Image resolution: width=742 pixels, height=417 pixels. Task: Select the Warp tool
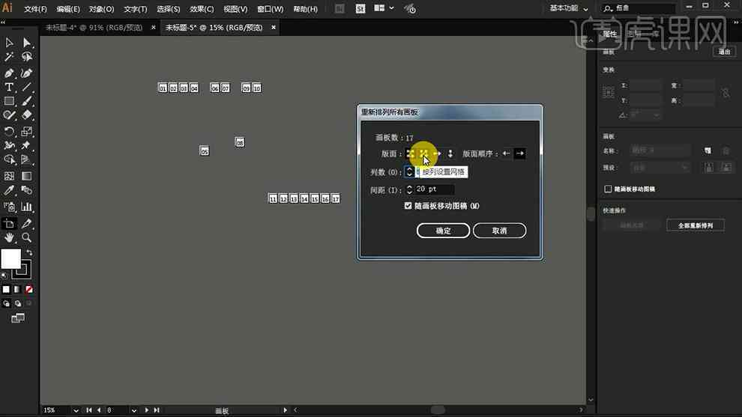(9, 145)
